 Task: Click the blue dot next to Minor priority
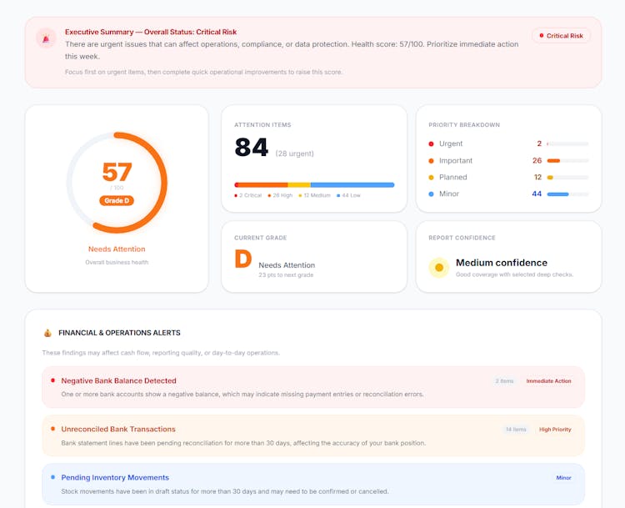(x=431, y=194)
